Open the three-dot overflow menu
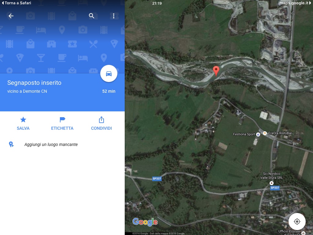The image size is (313, 235). [x=114, y=16]
